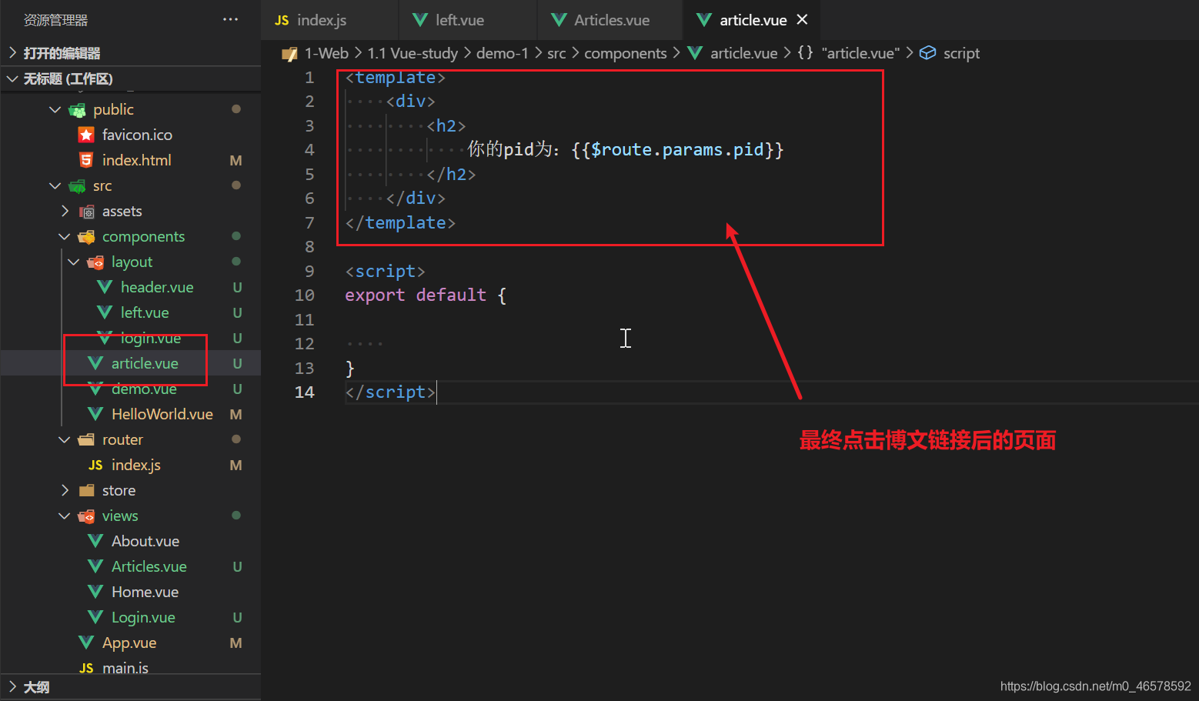Click the router folder icon
Image resolution: width=1199 pixels, height=701 pixels.
coord(86,439)
